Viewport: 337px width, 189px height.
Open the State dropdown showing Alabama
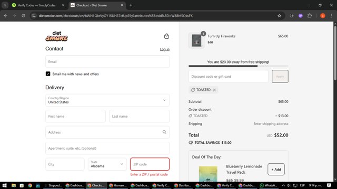pyautogui.click(x=107, y=164)
